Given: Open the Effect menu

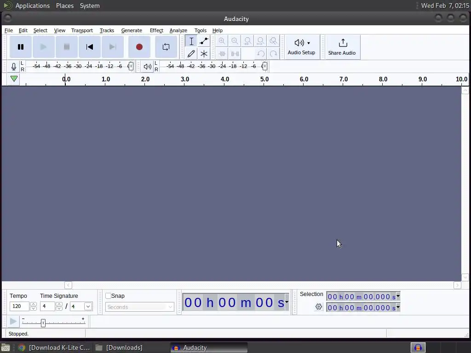Looking at the screenshot, I should click(x=156, y=30).
